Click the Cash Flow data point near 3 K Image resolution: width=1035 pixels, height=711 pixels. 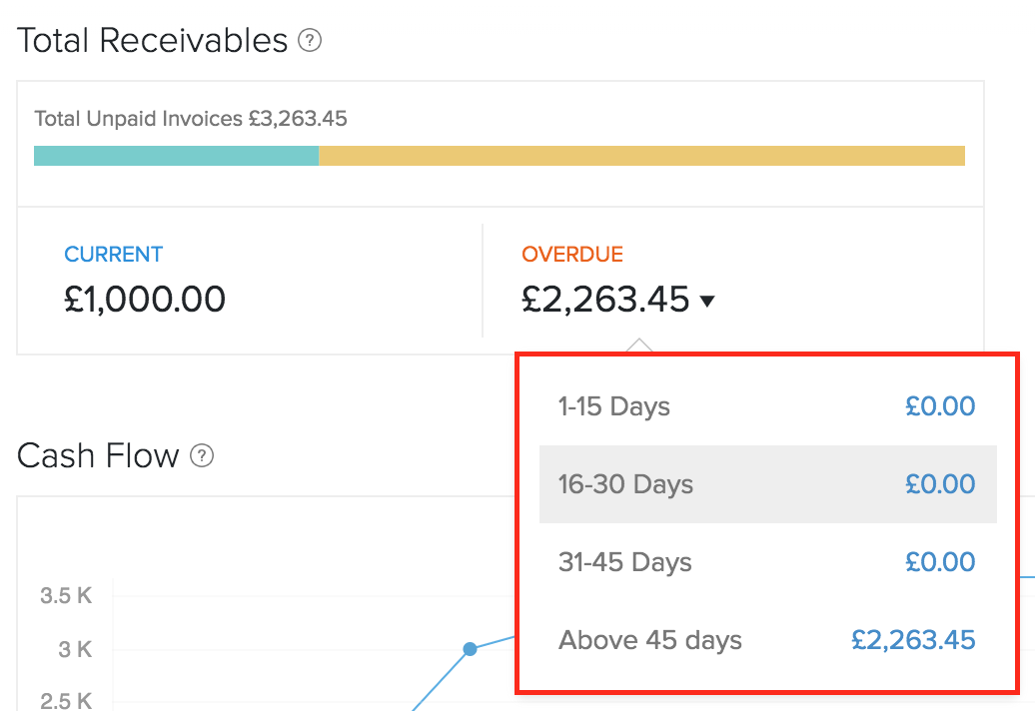470,649
